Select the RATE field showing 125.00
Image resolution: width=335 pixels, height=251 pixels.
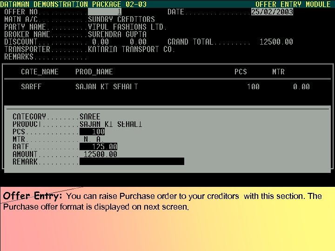[98, 146]
